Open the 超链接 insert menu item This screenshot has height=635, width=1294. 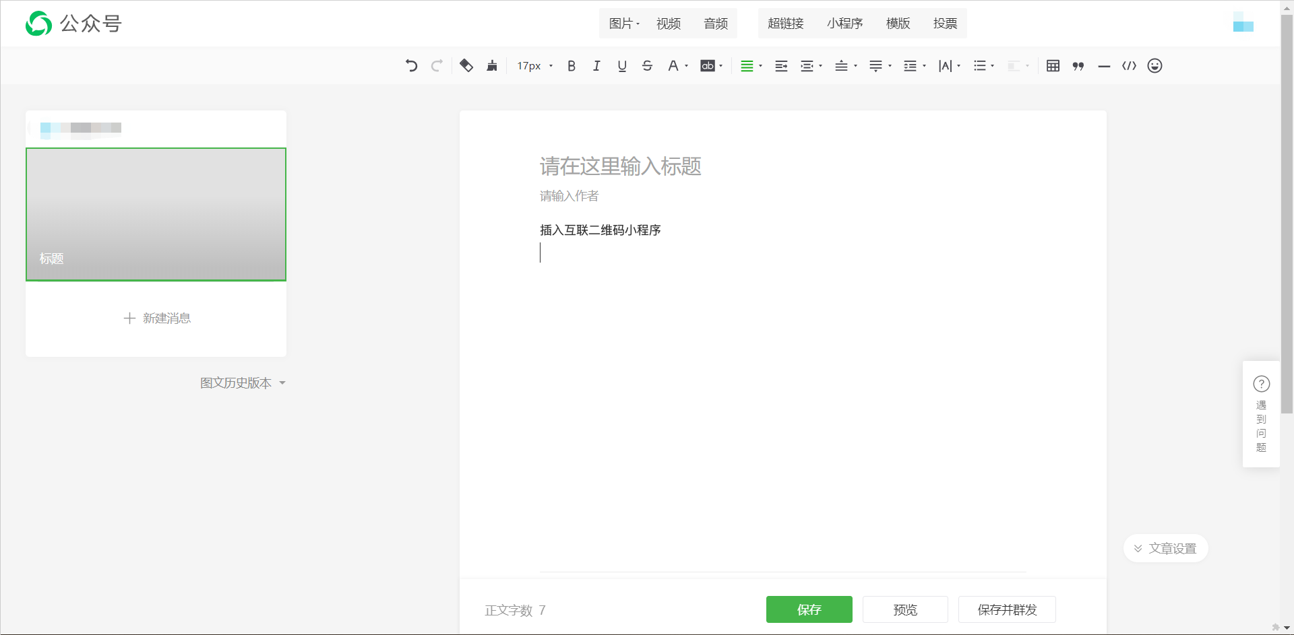coord(785,24)
